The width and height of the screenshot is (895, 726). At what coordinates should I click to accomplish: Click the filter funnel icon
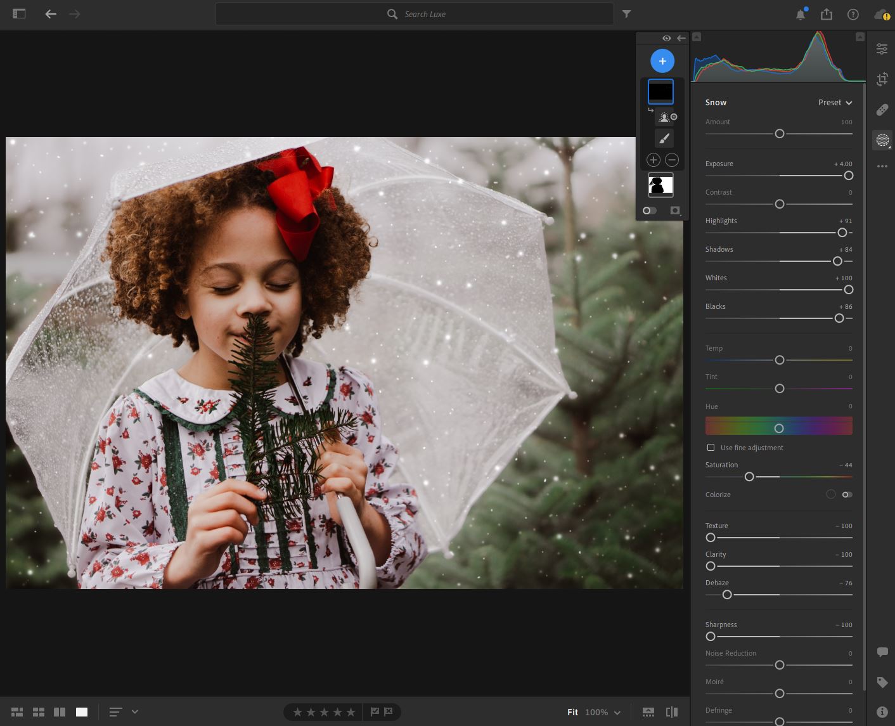coord(626,14)
